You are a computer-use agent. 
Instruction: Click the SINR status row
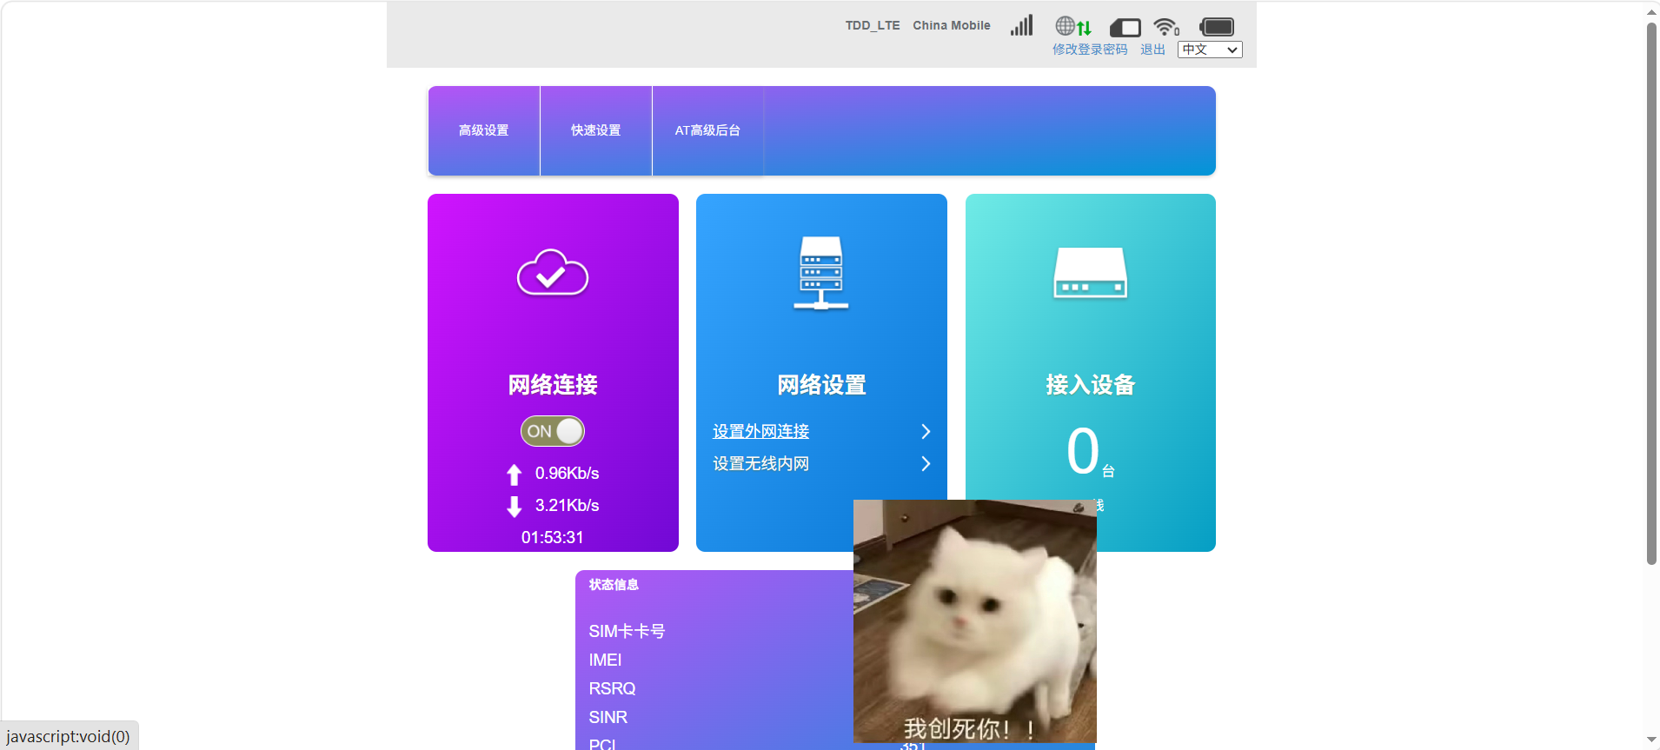point(608,717)
